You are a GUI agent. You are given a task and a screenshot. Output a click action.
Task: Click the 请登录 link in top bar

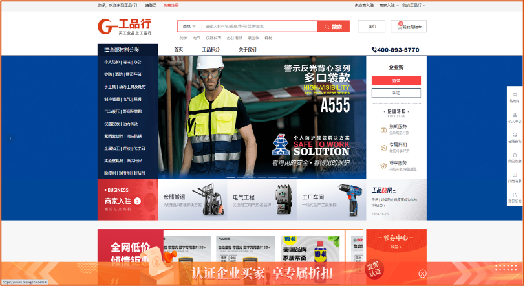coord(151,5)
